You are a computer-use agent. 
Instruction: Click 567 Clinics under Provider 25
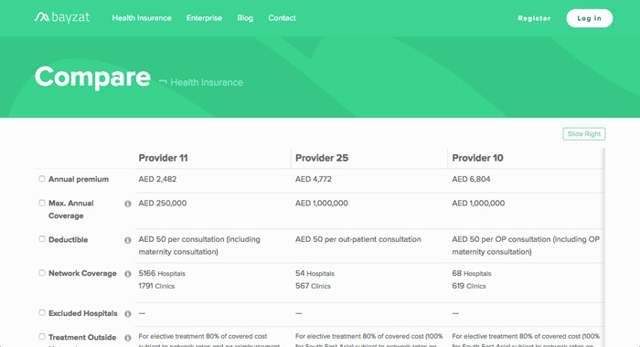pyautogui.click(x=313, y=286)
